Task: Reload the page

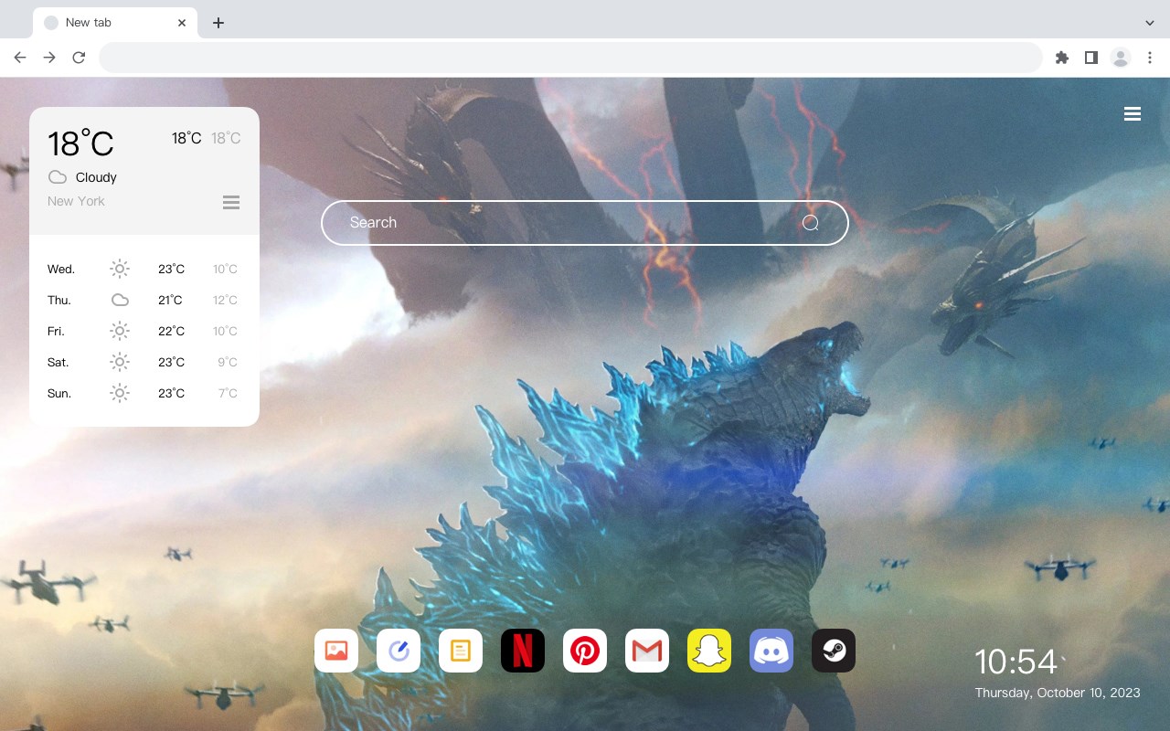Action: (x=79, y=58)
